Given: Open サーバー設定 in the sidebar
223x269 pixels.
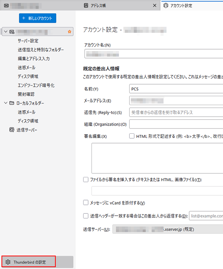Looking at the screenshot, I should (28, 41).
